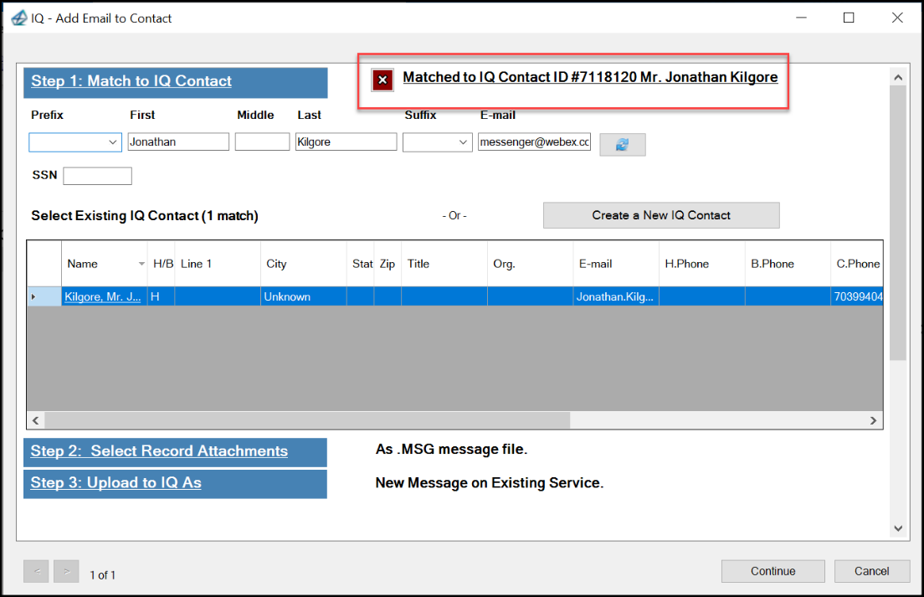Image resolution: width=924 pixels, height=597 pixels.
Task: Click the refresh search icon beside E-mail
Action: point(623,144)
